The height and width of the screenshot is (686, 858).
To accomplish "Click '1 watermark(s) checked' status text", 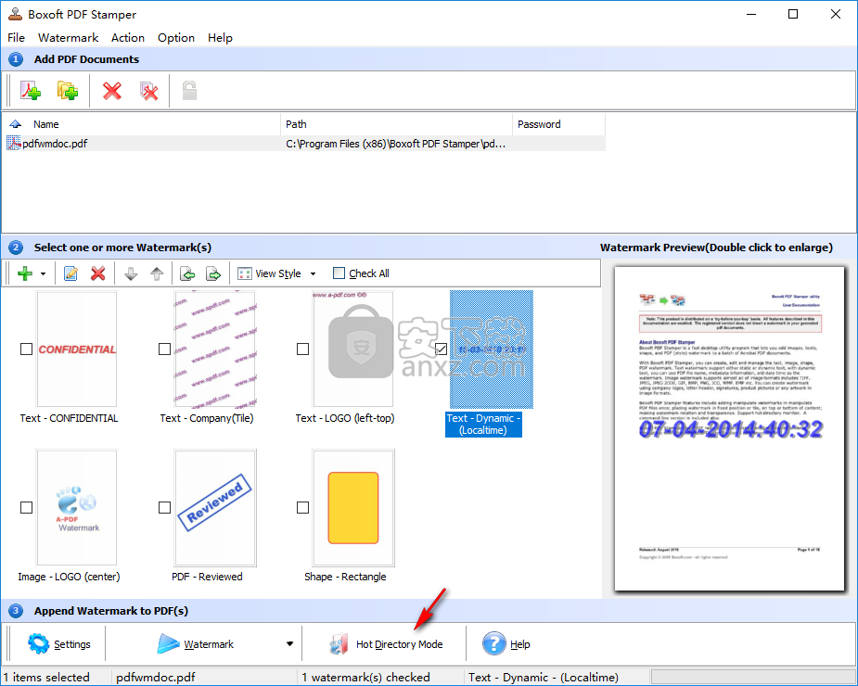I will (x=365, y=678).
